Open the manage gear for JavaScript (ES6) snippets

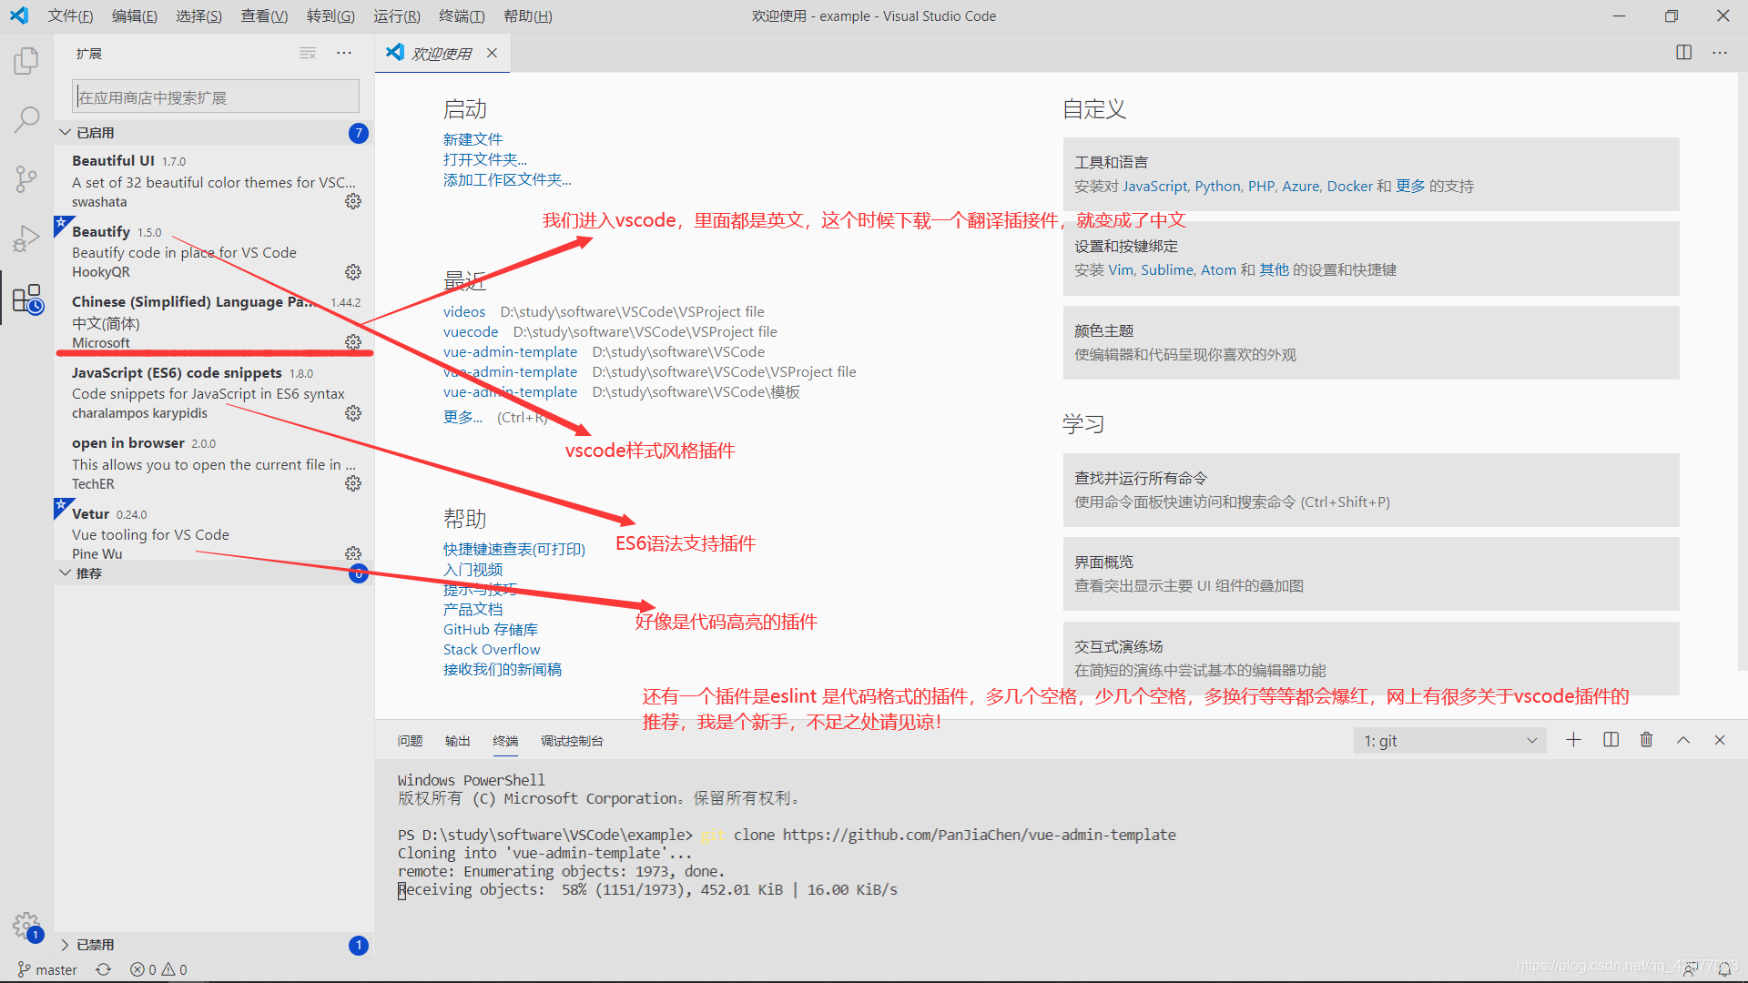click(353, 413)
